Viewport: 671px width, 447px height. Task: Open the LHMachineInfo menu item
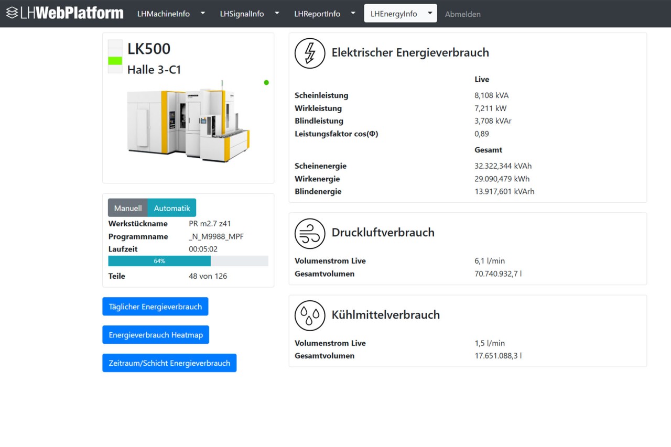tap(164, 14)
